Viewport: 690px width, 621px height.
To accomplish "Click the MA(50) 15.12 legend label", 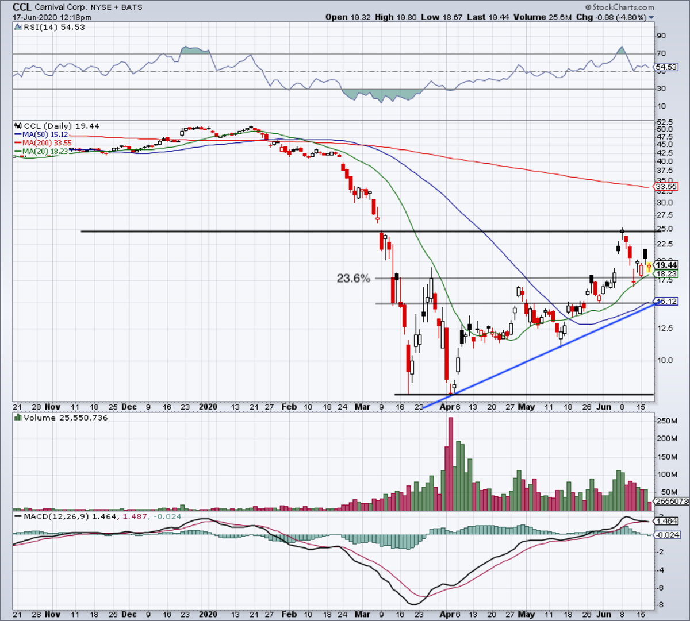I will pyautogui.click(x=45, y=134).
